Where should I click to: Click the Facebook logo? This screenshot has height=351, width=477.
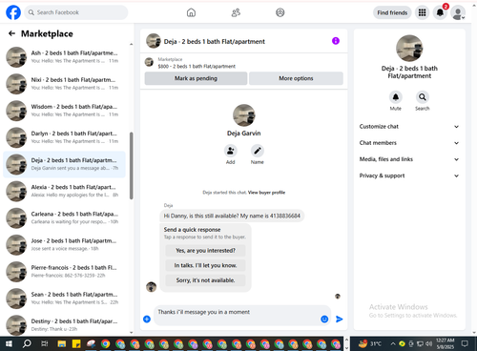click(x=13, y=12)
